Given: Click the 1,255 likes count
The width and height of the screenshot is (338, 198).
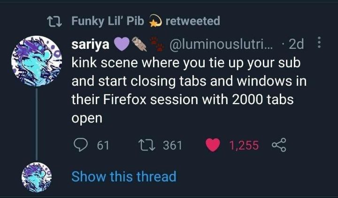Looking at the screenshot, I should coord(244,145).
